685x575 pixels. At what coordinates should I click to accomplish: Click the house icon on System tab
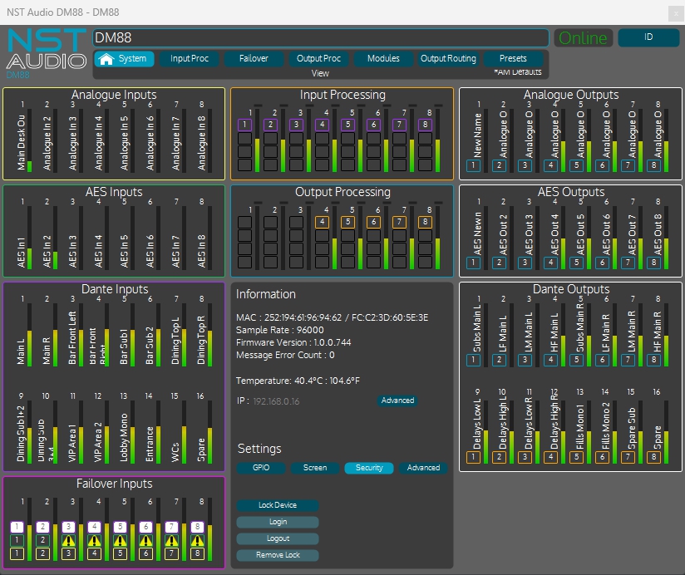point(106,59)
